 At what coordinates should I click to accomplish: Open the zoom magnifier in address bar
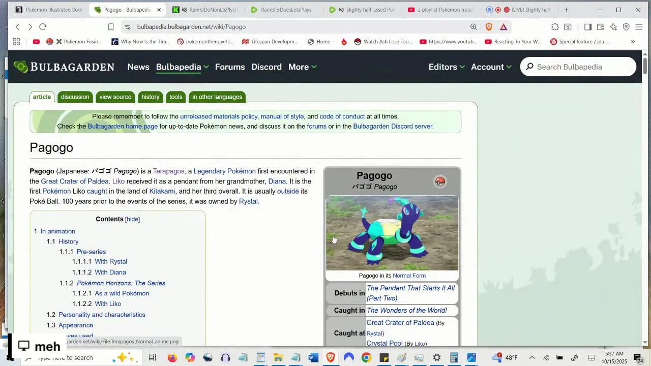(x=474, y=27)
